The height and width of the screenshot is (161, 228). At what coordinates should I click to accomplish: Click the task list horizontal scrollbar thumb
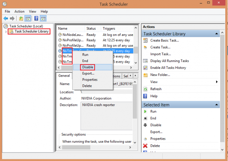click(67, 67)
